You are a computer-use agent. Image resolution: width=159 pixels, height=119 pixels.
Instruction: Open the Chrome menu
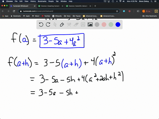coord(9,1)
